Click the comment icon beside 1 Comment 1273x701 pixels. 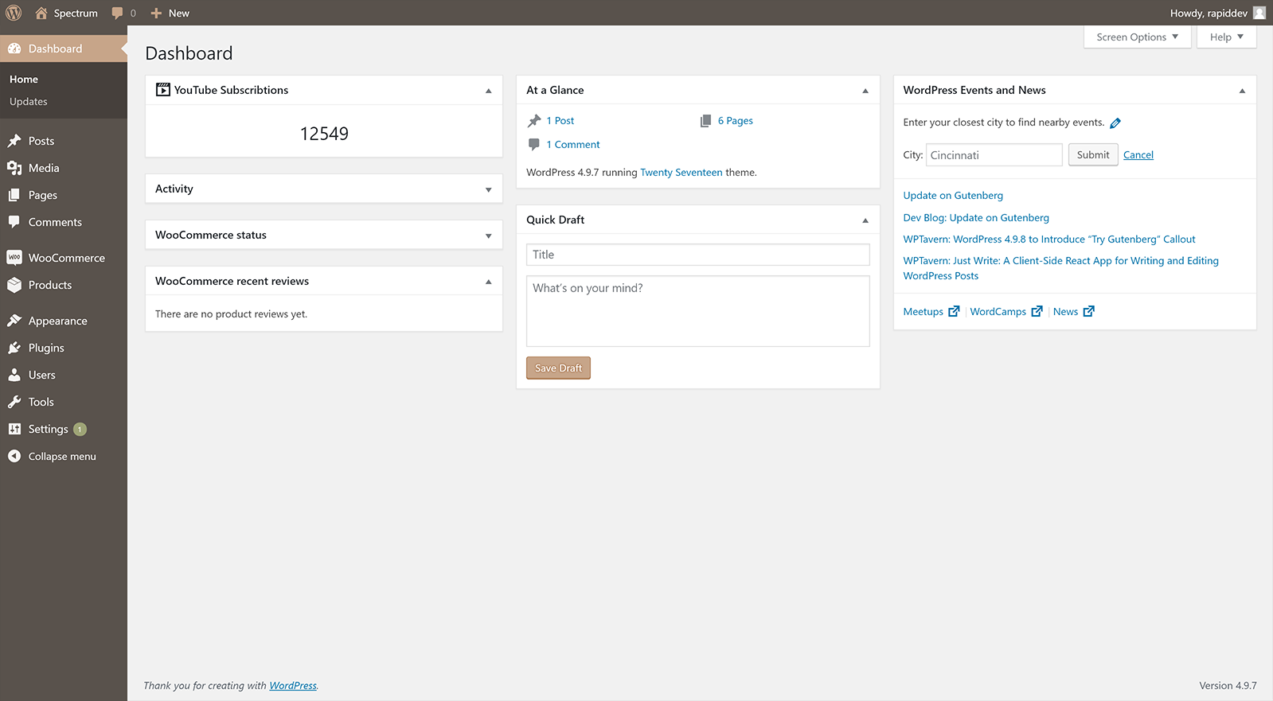(534, 145)
